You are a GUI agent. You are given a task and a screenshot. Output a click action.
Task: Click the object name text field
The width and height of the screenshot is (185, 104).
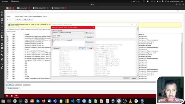[x=69, y=44]
